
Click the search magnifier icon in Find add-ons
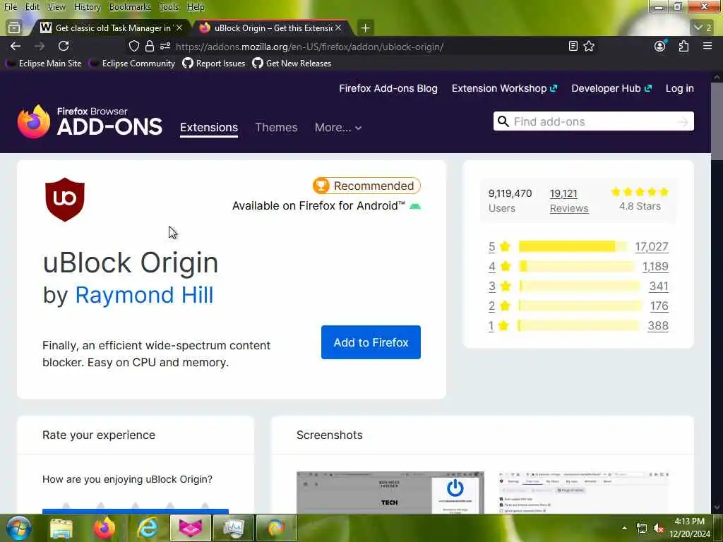pyautogui.click(x=503, y=121)
